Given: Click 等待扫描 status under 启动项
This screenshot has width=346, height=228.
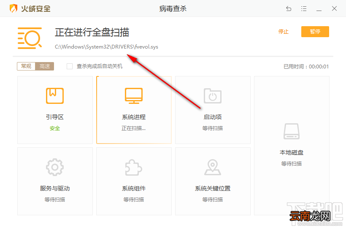Looking at the screenshot, I should (213, 128).
